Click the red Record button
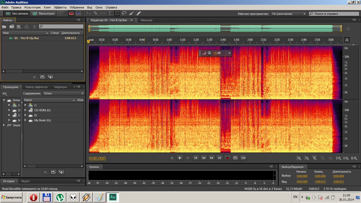 coord(227,158)
